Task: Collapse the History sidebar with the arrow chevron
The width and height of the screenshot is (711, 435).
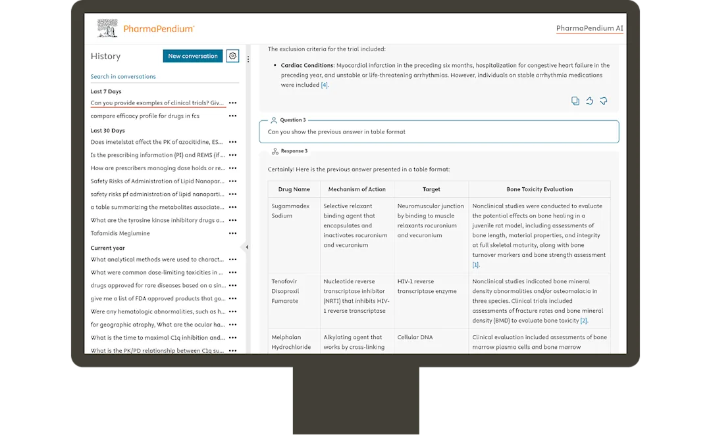Action: pyautogui.click(x=247, y=247)
